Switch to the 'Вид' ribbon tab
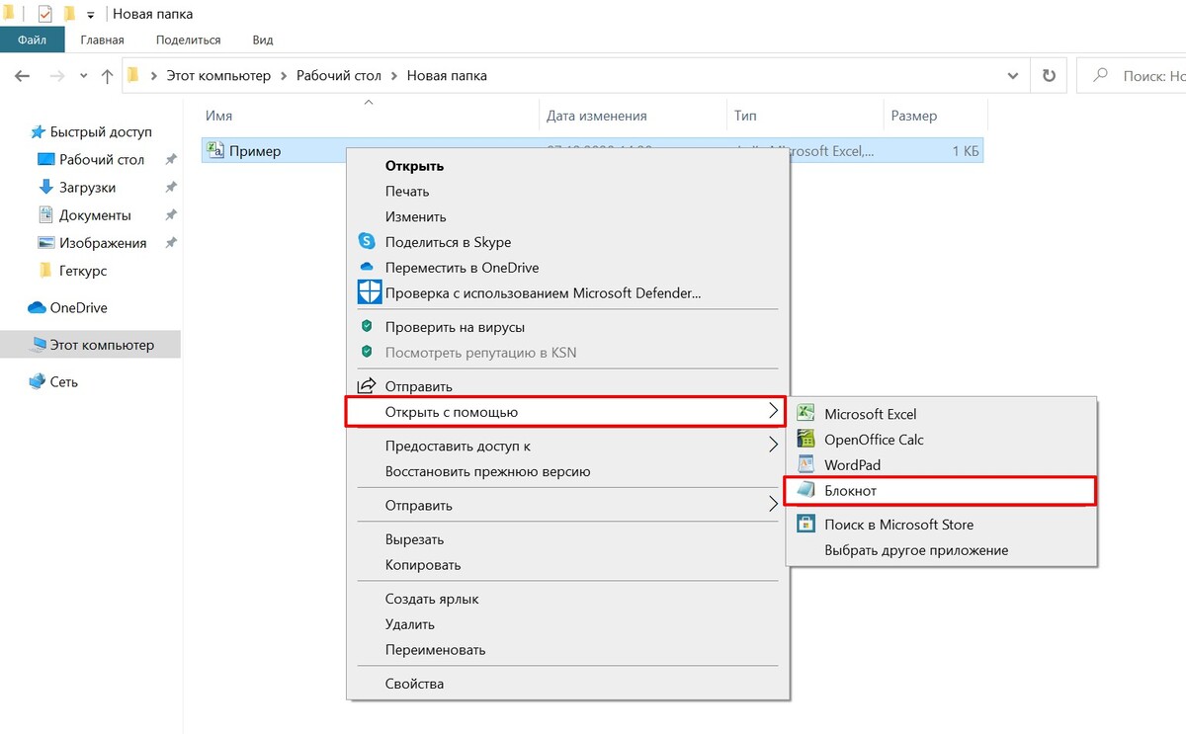 pyautogui.click(x=263, y=41)
